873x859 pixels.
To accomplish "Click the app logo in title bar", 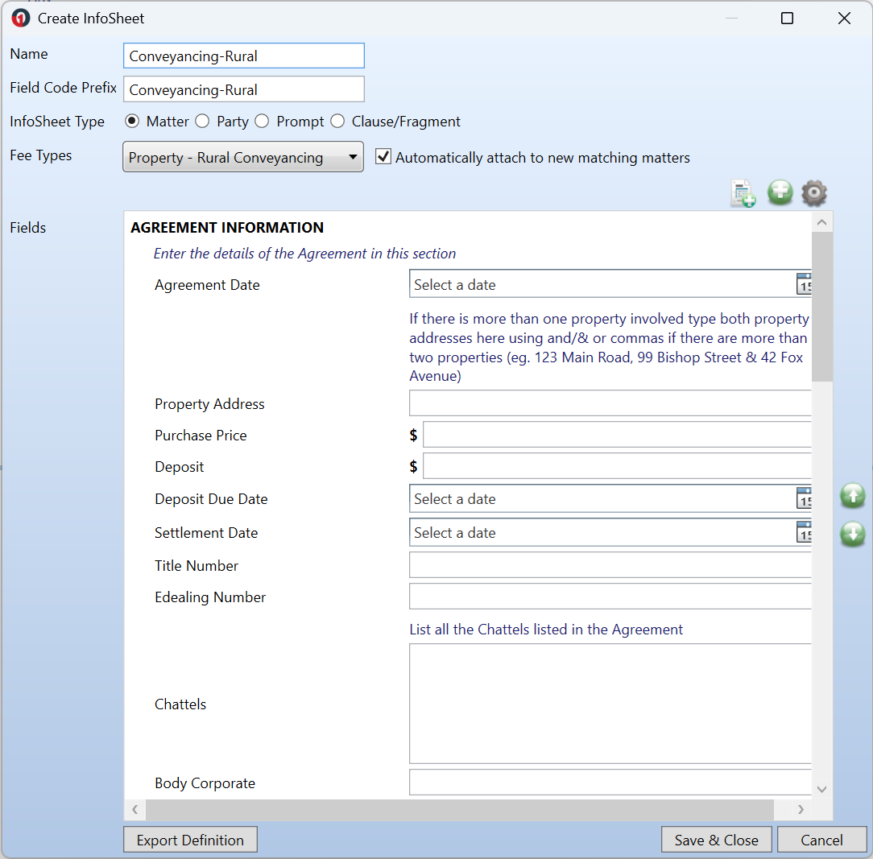I will pos(21,19).
